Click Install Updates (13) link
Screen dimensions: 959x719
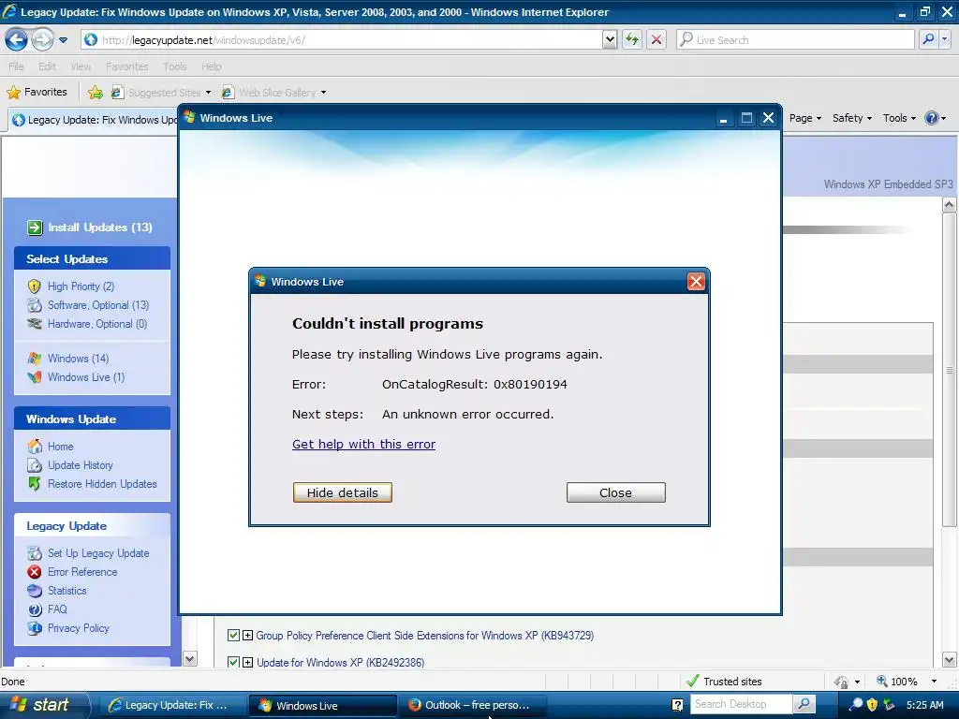pyautogui.click(x=100, y=227)
